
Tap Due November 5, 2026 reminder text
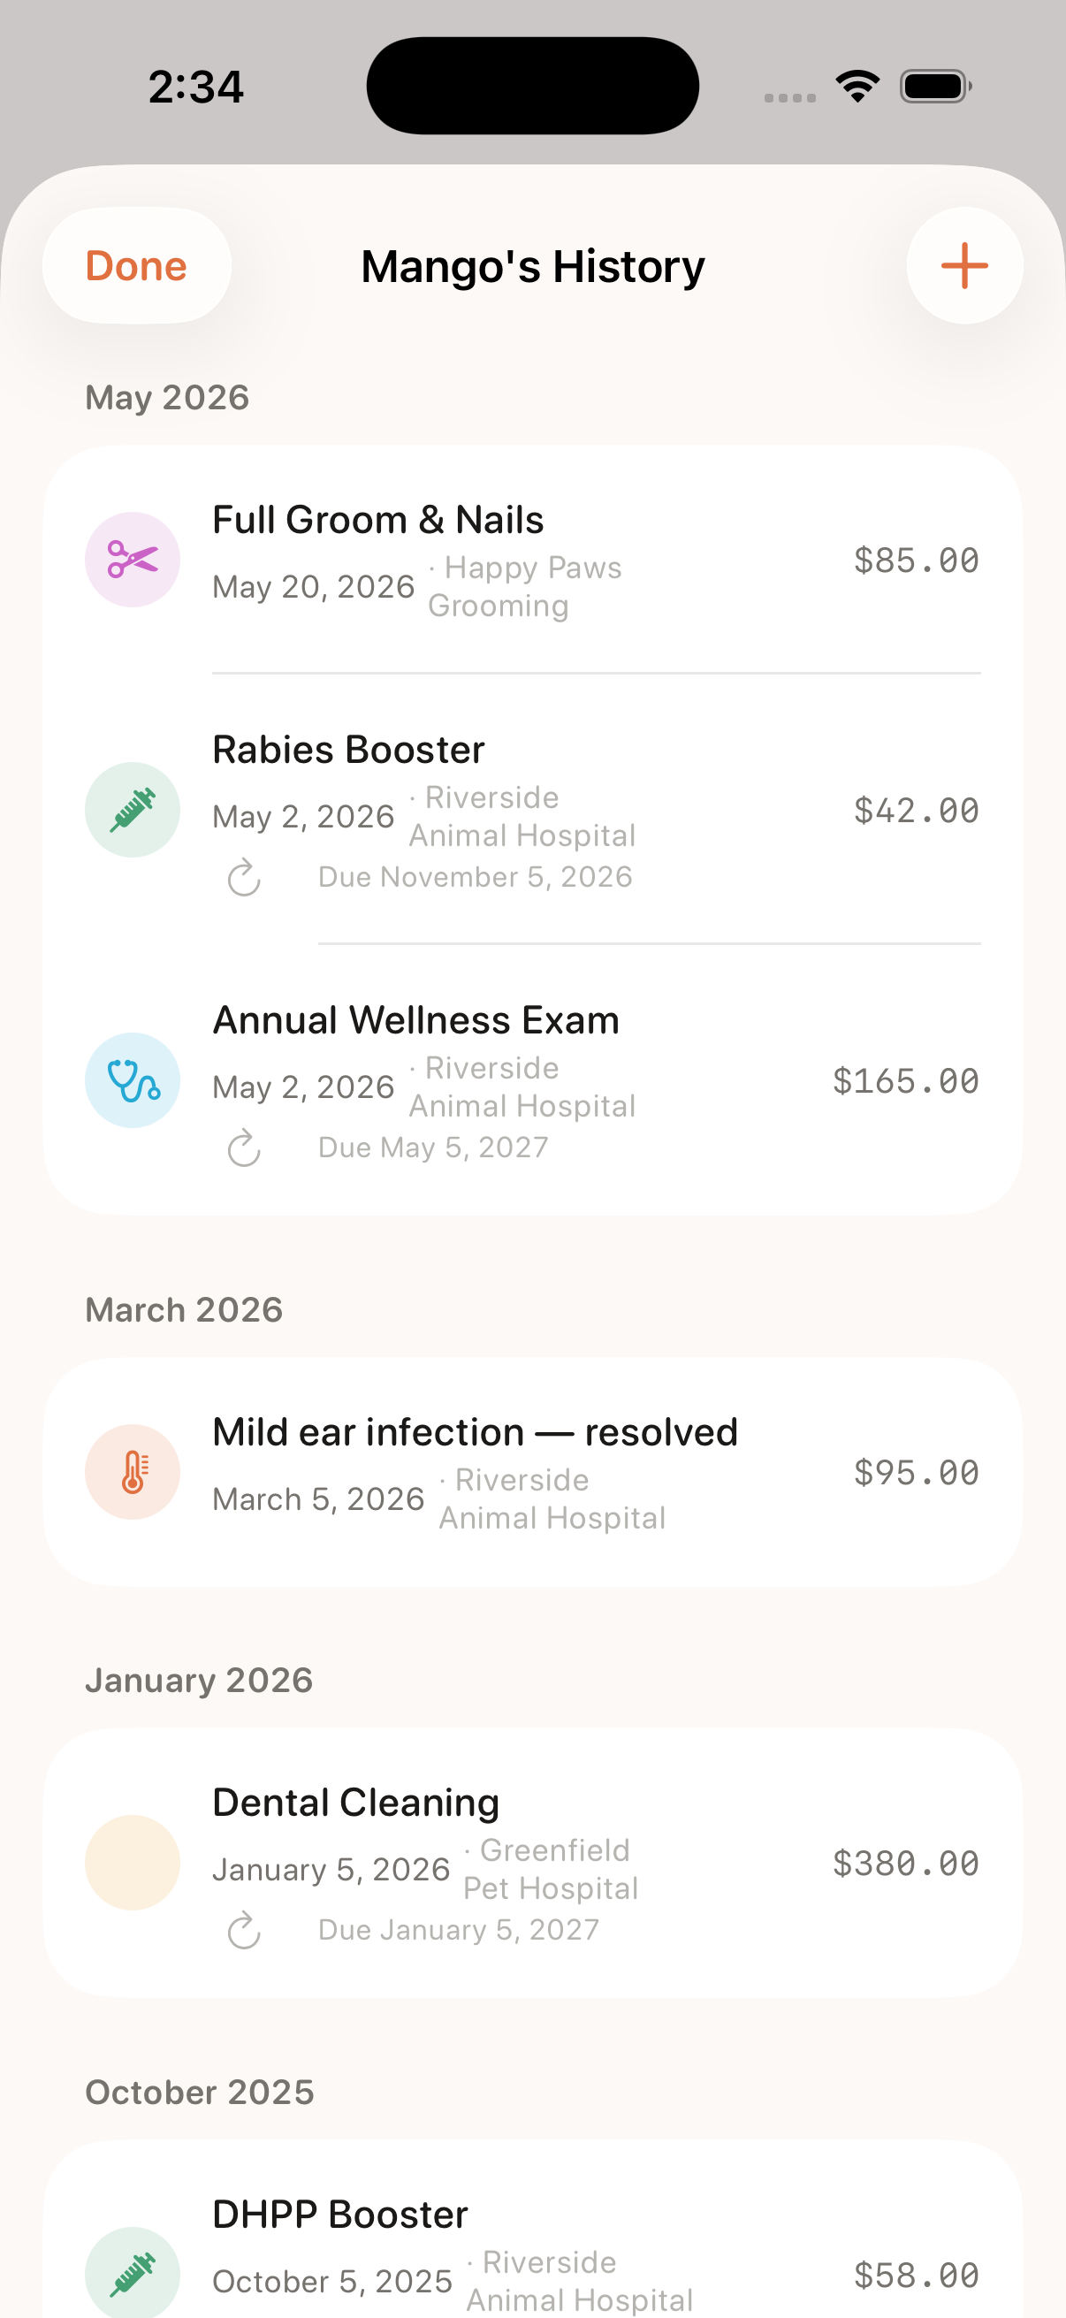[475, 877]
